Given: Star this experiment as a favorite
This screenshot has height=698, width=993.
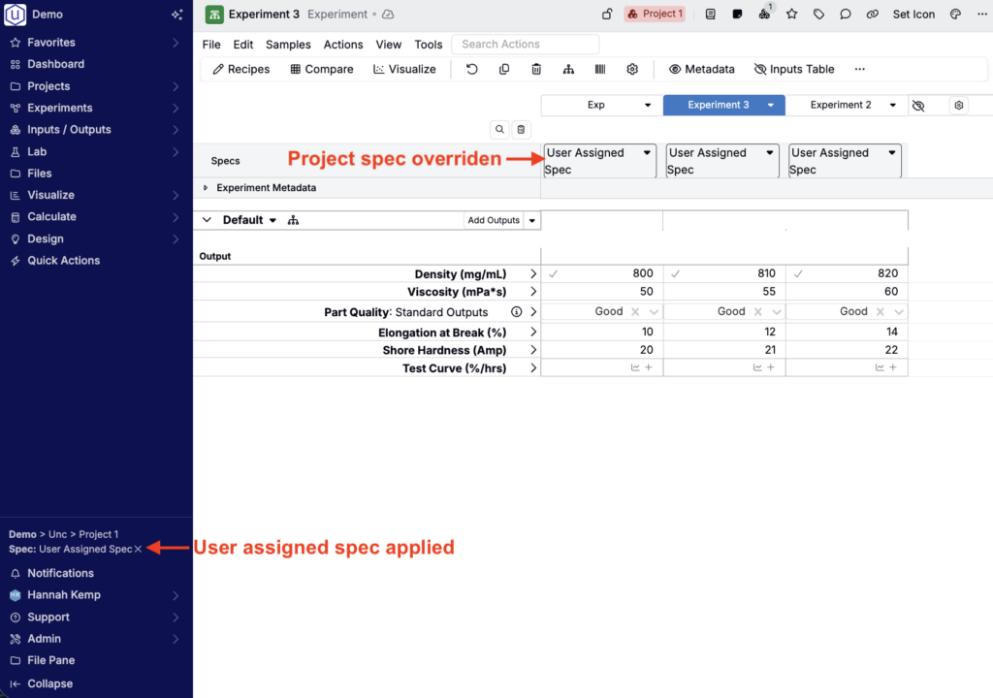Looking at the screenshot, I should pyautogui.click(x=792, y=15).
